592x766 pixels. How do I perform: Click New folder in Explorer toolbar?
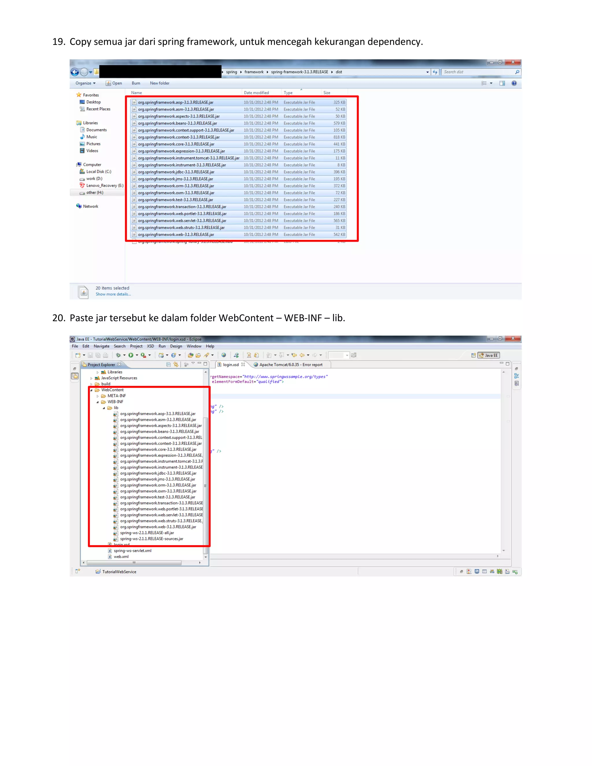coord(160,83)
